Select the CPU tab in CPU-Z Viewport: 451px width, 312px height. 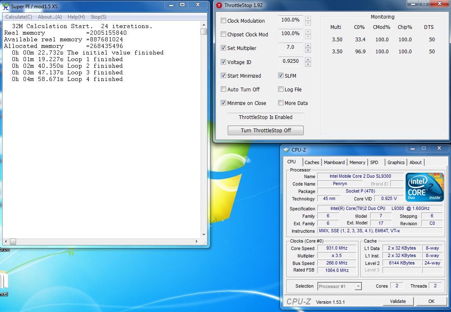[x=292, y=162]
